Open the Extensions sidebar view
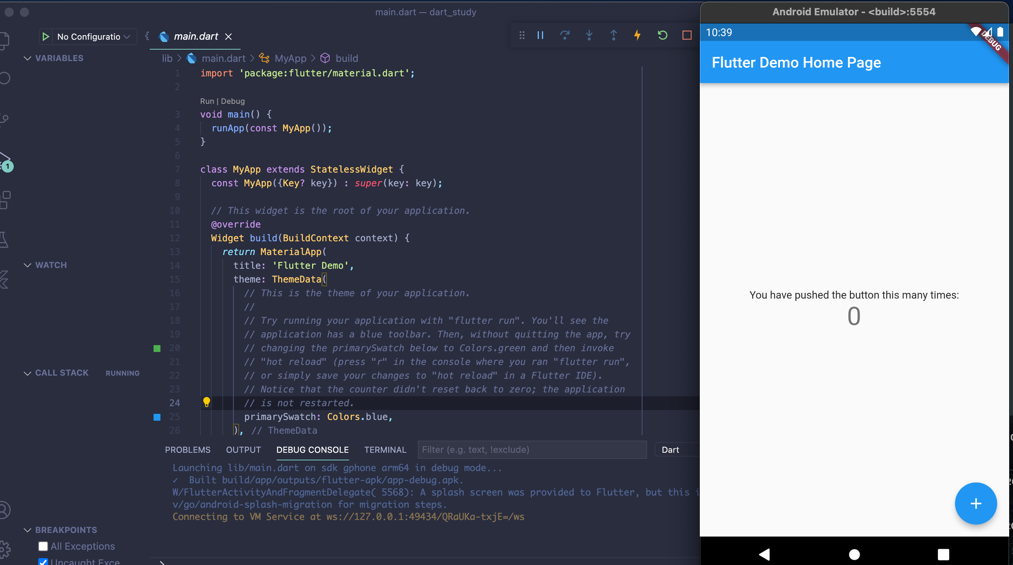This screenshot has width=1013, height=565. (x=5, y=200)
